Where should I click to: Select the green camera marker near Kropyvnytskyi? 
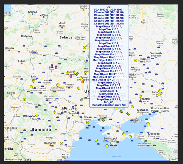click(x=82, y=100)
